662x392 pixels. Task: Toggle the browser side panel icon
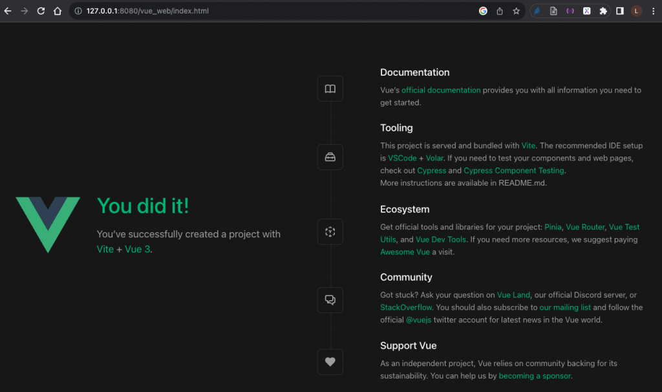[x=620, y=11]
